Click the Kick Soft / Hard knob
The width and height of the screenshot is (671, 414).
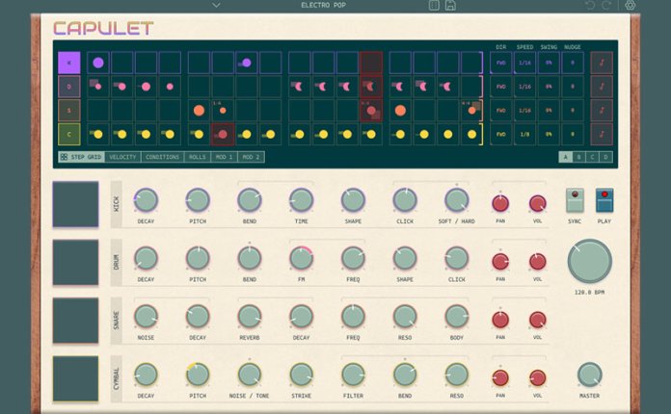pos(457,200)
